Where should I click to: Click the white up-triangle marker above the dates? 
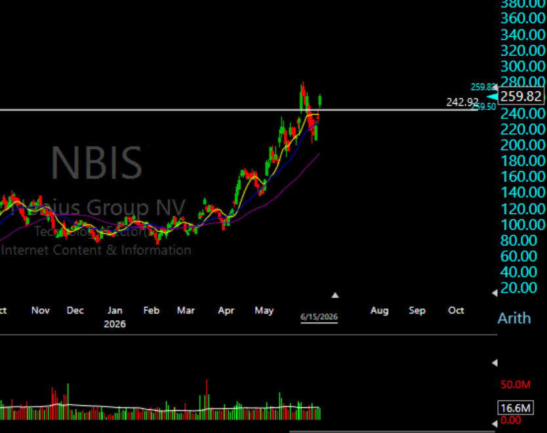[335, 295]
